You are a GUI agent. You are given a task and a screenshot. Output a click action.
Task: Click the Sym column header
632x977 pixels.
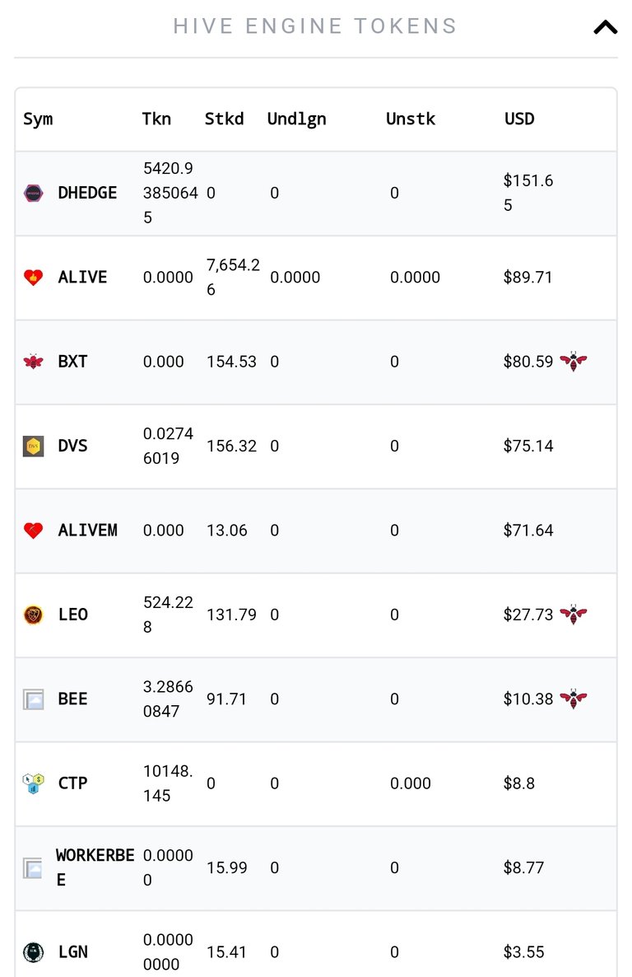pos(38,119)
